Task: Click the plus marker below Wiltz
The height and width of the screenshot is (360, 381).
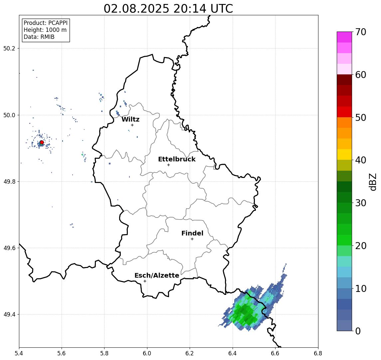Action: point(132,125)
